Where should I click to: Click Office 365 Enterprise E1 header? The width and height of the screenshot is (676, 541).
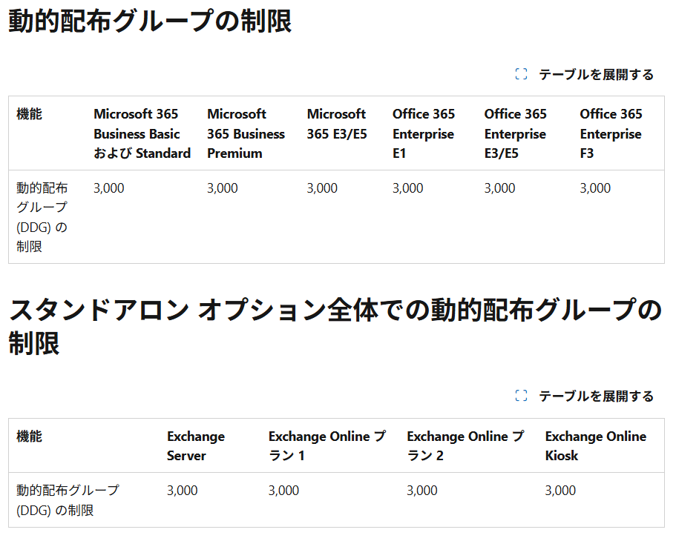(x=424, y=133)
